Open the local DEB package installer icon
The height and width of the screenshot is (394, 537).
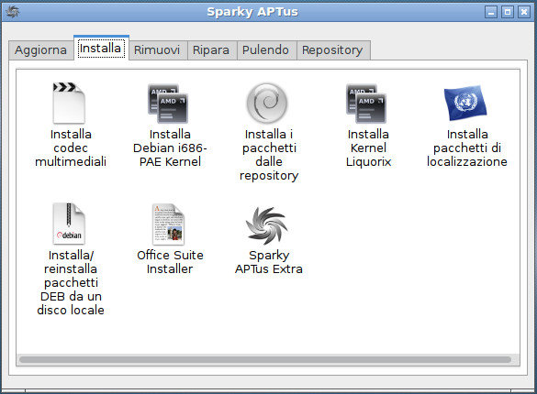[69, 224]
